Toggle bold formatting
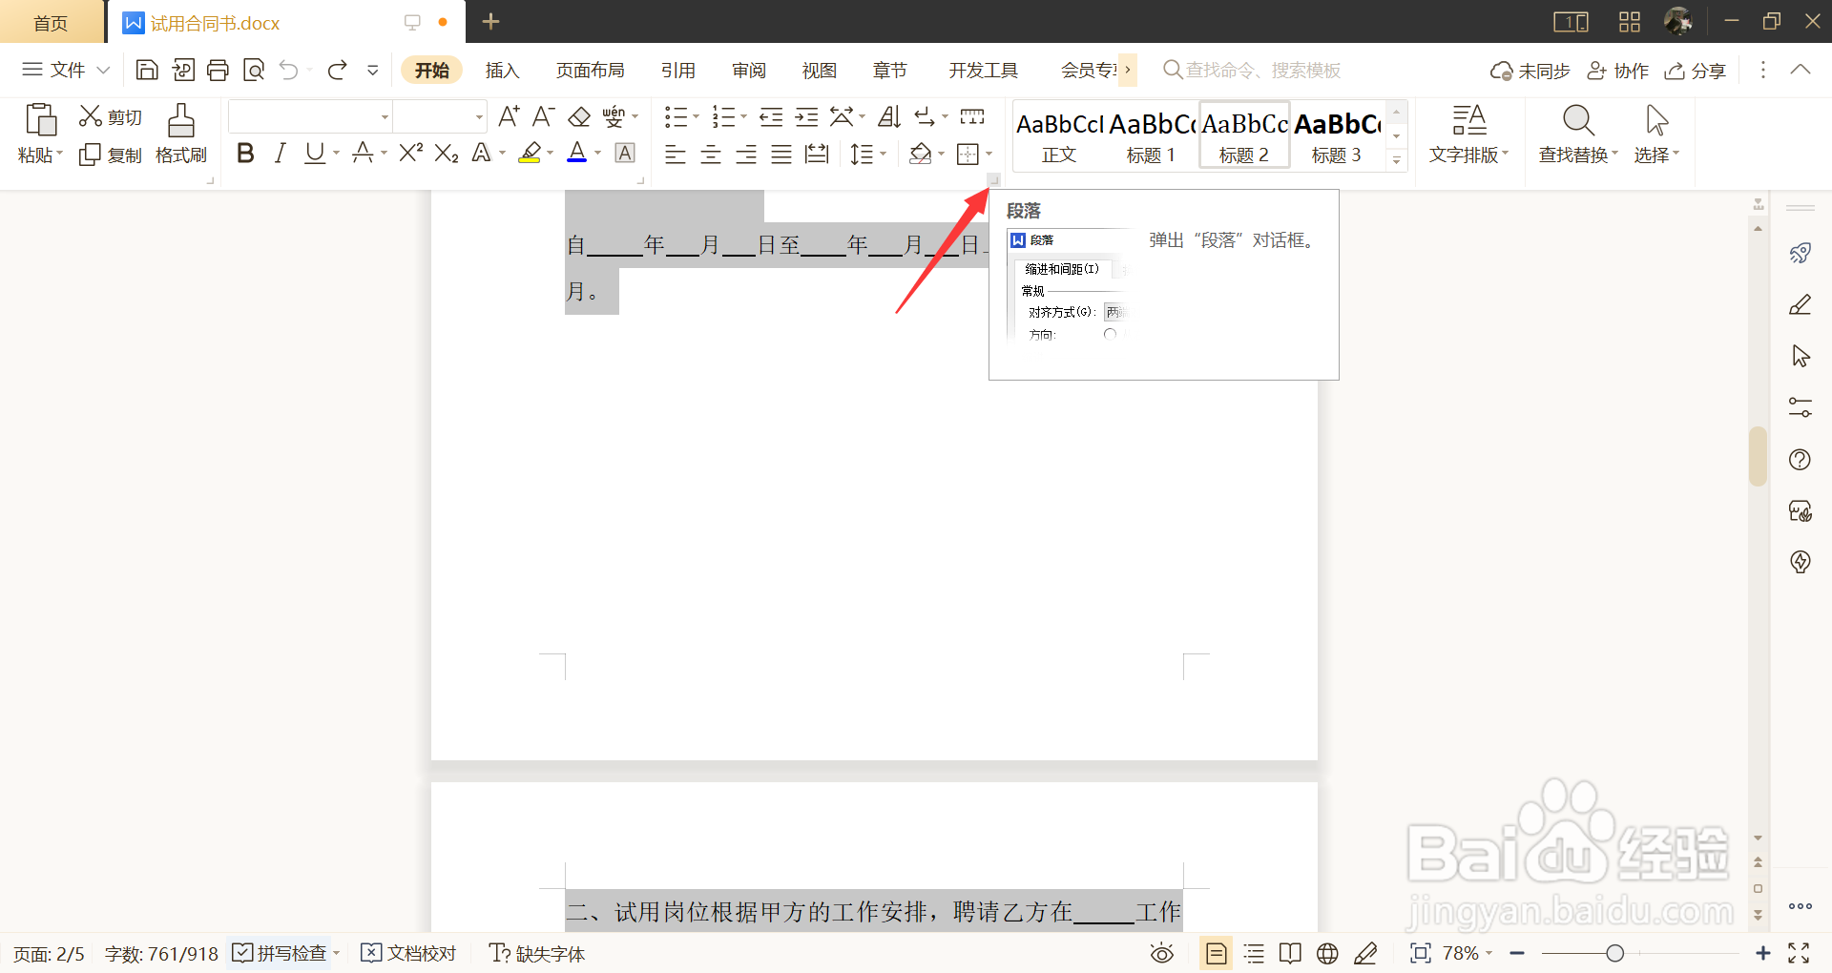The image size is (1832, 973). click(245, 153)
